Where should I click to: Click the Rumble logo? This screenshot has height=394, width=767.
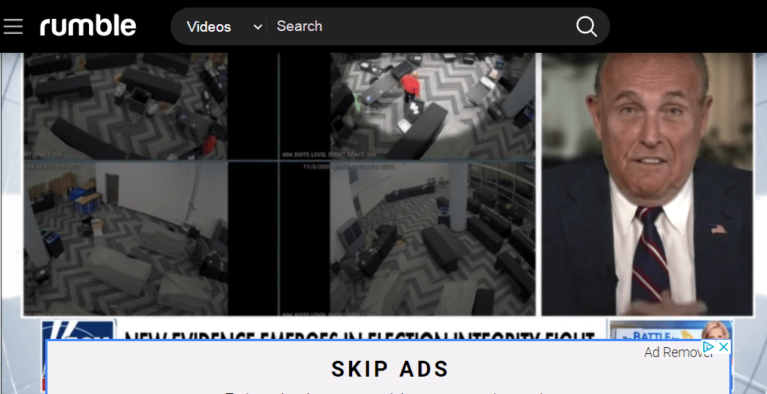coord(88,26)
